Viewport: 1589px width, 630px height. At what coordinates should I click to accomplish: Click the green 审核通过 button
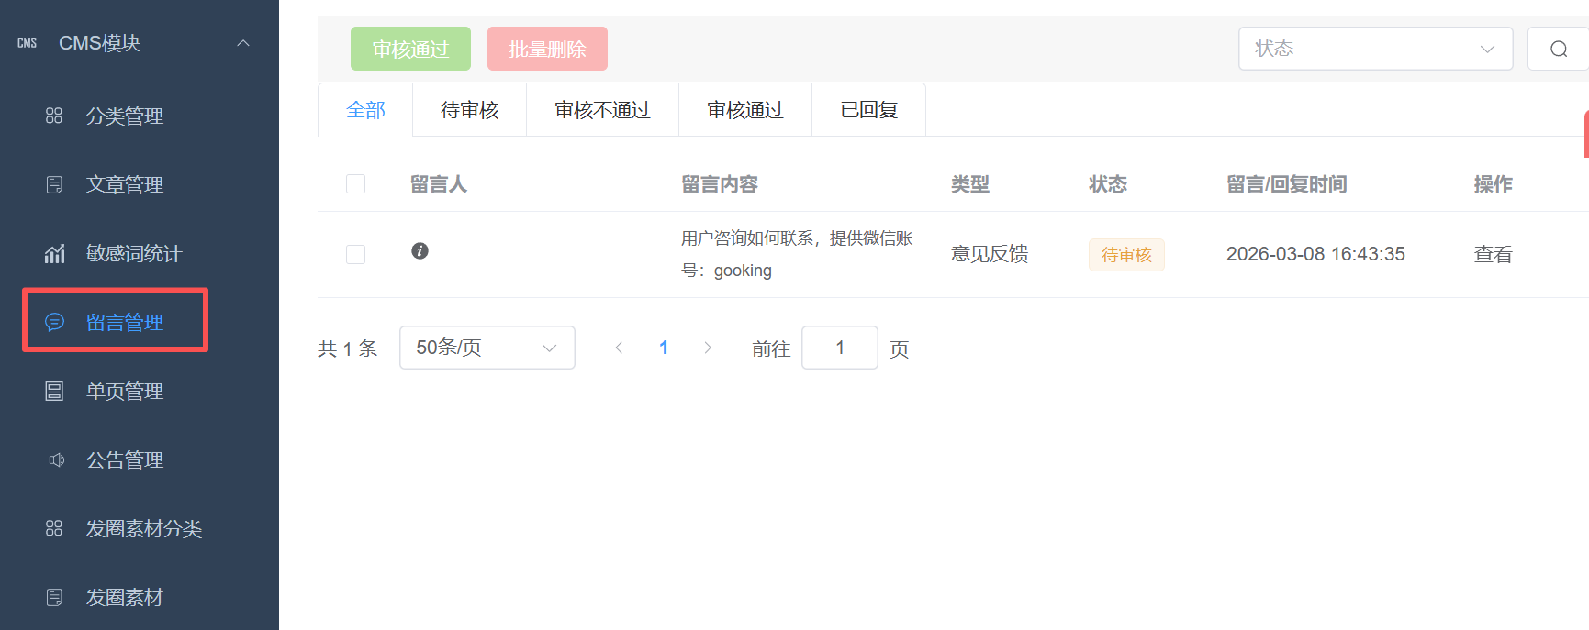(410, 50)
